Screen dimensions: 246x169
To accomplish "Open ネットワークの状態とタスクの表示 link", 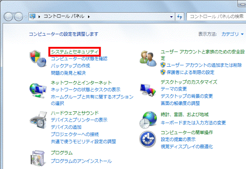I will (x=86, y=90).
